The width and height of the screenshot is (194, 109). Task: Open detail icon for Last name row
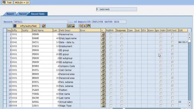(x=103, y=98)
